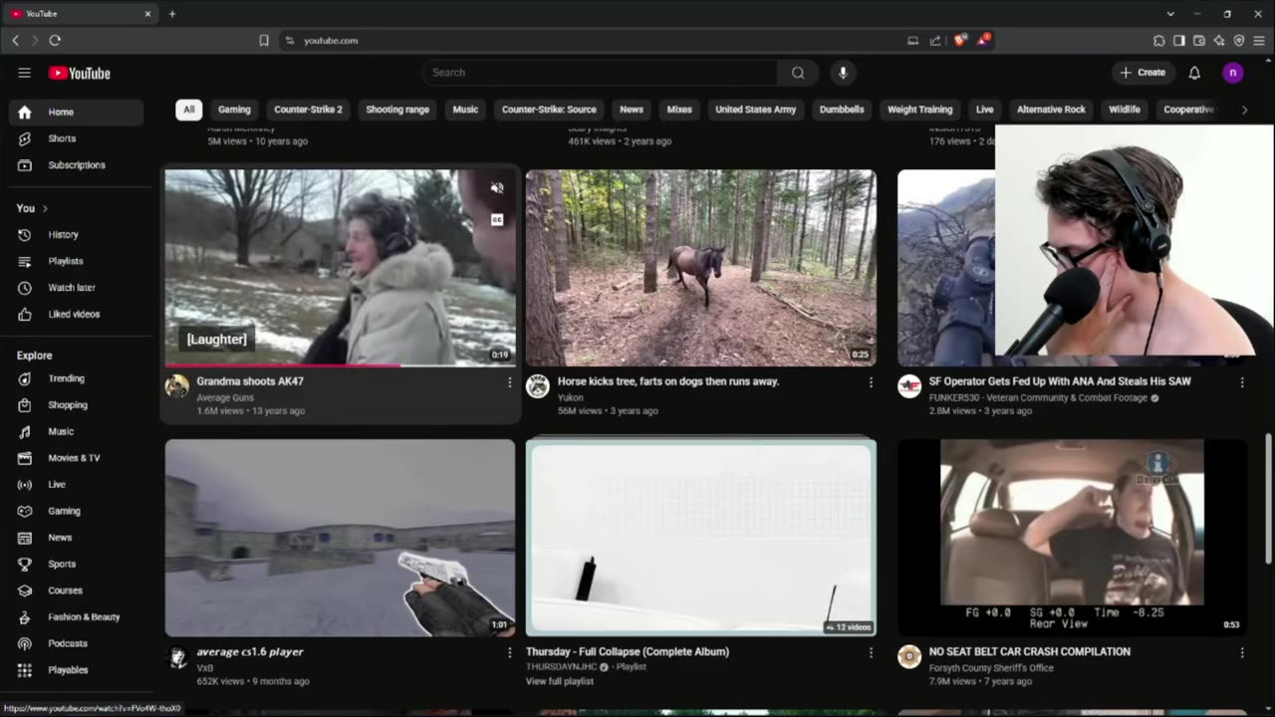
Task: Unmute the Grandma shoots AK47 preview
Action: point(497,188)
